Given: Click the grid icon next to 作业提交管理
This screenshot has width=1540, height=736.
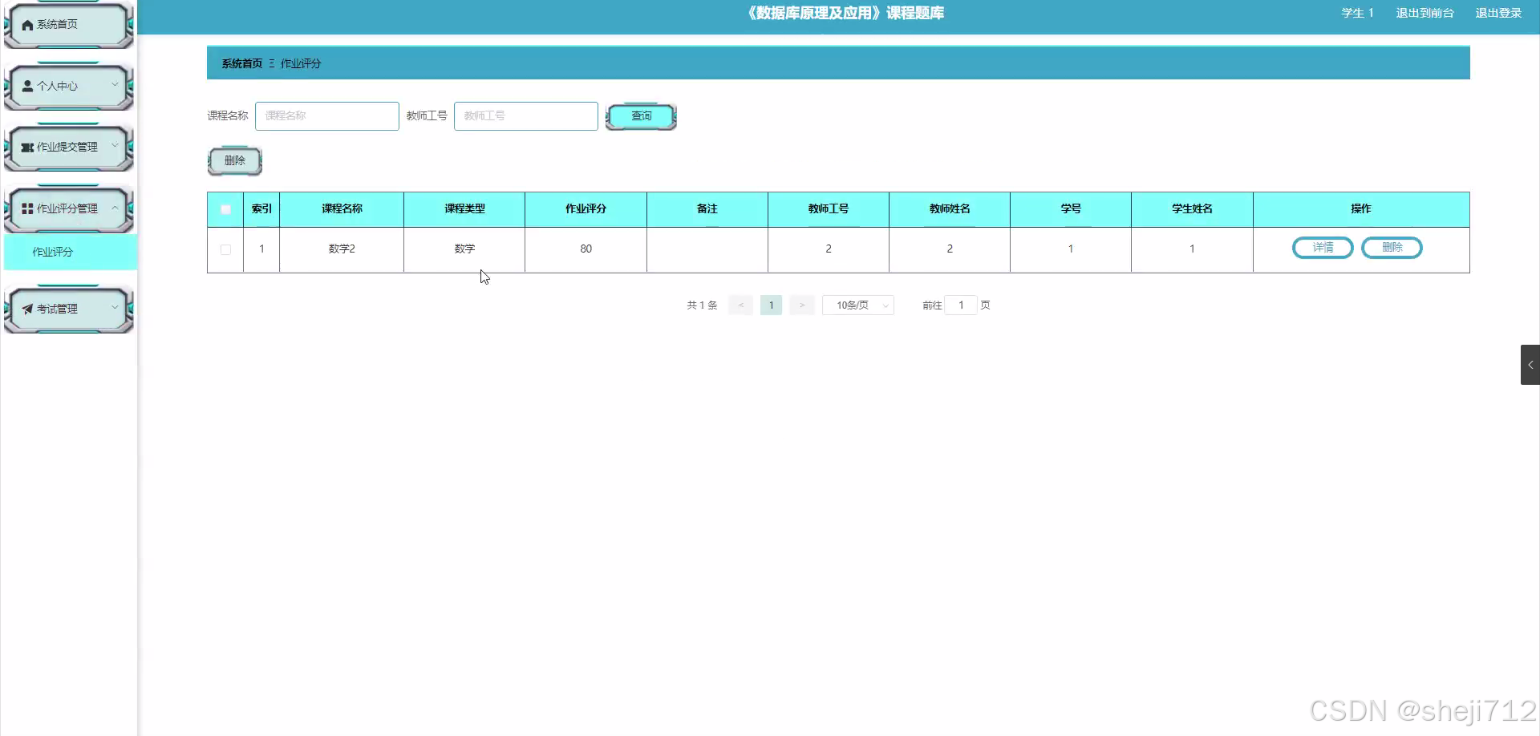Looking at the screenshot, I should (x=26, y=147).
